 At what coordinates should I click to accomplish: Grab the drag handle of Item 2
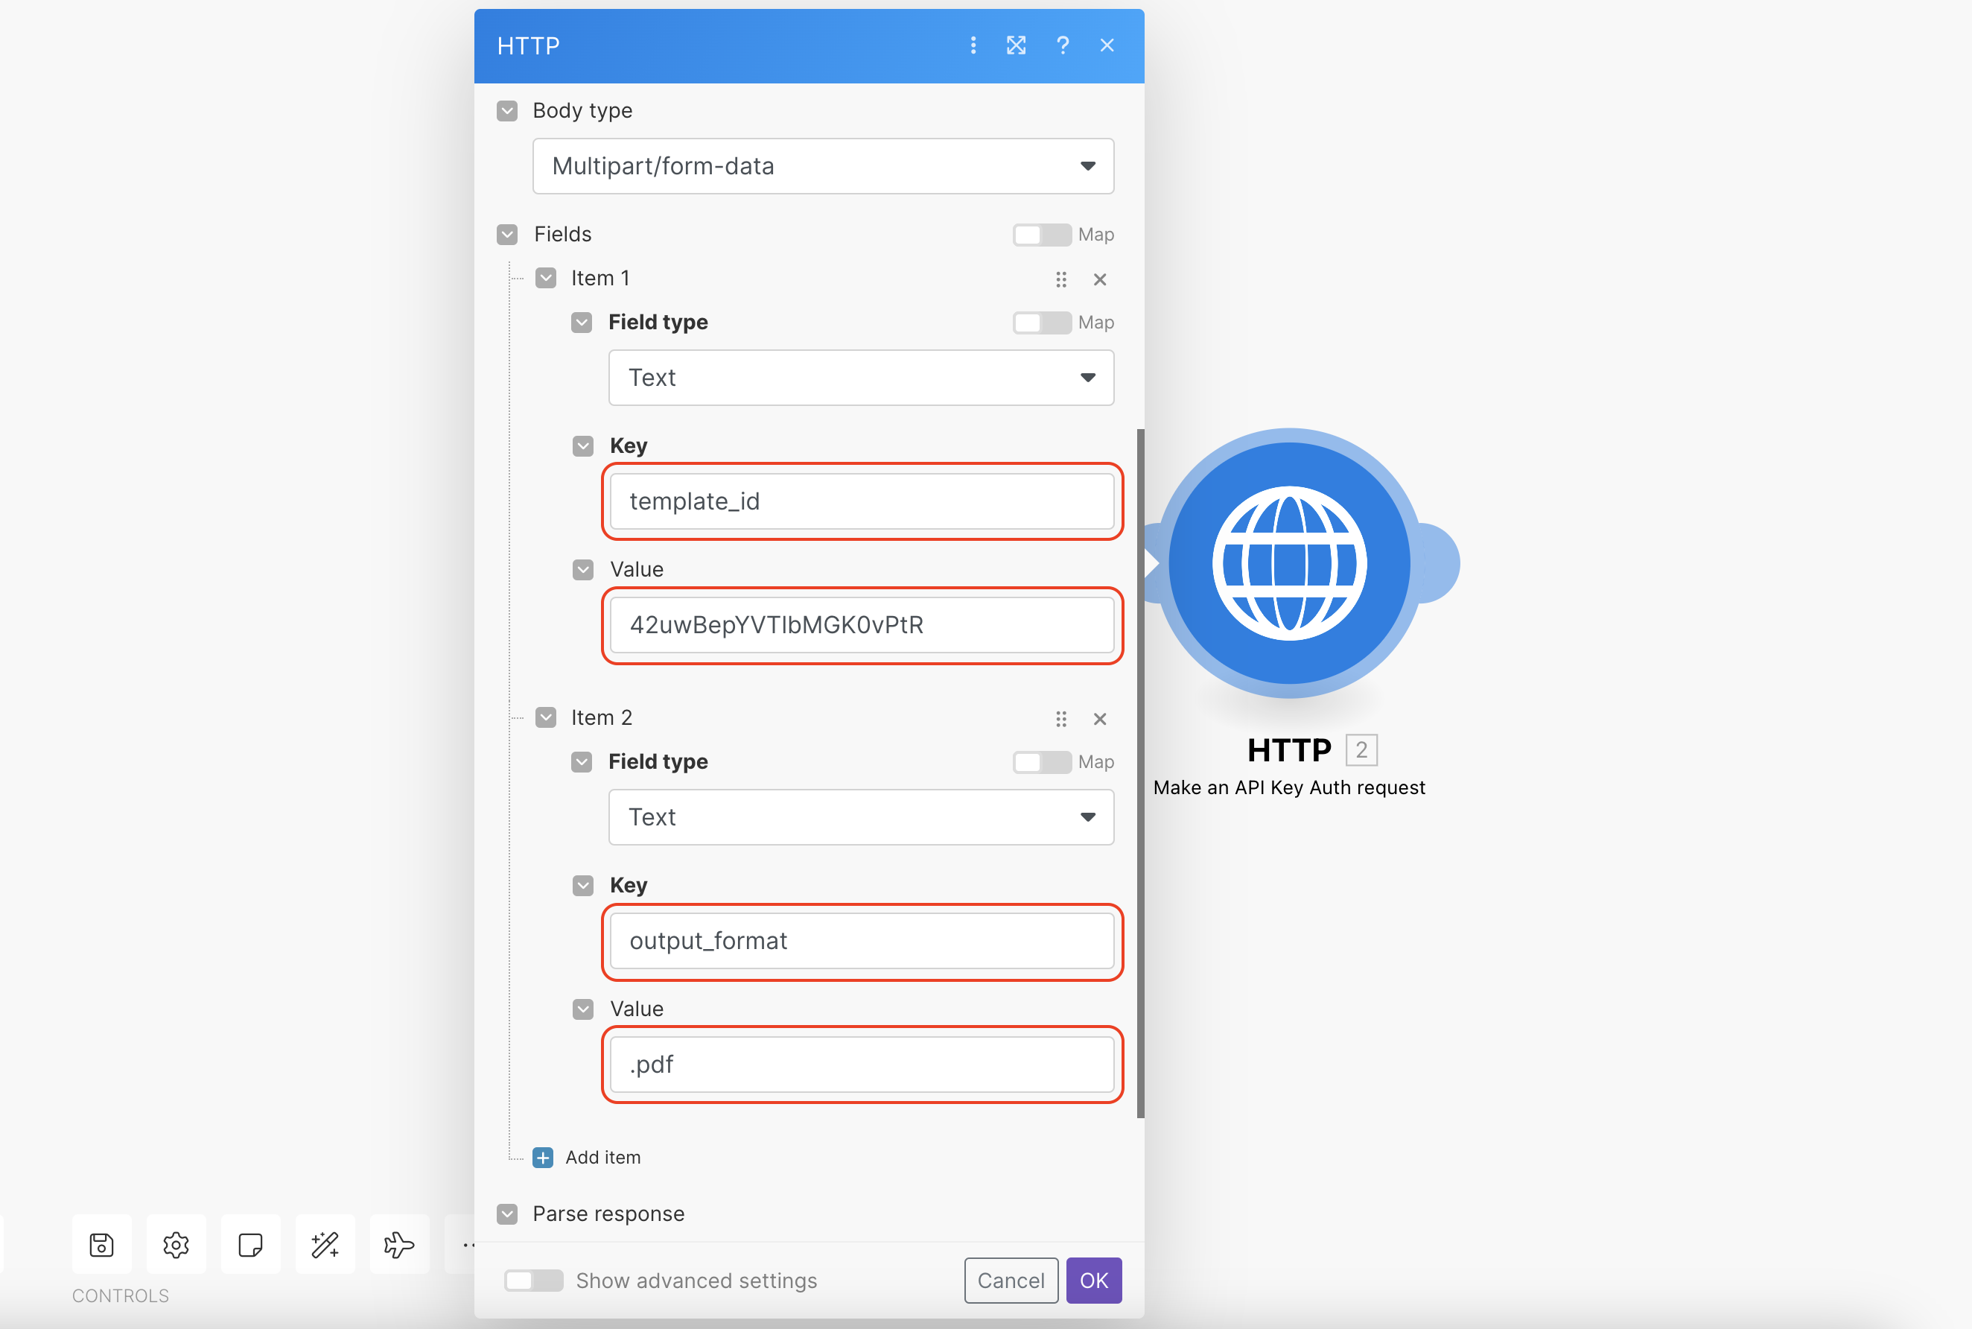(x=1060, y=720)
